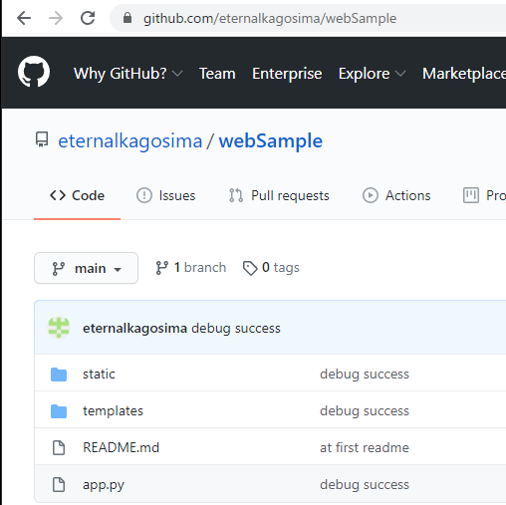The height and width of the screenshot is (505, 506).
Task: Open the main branch selector dropdown
Action: pos(86,268)
